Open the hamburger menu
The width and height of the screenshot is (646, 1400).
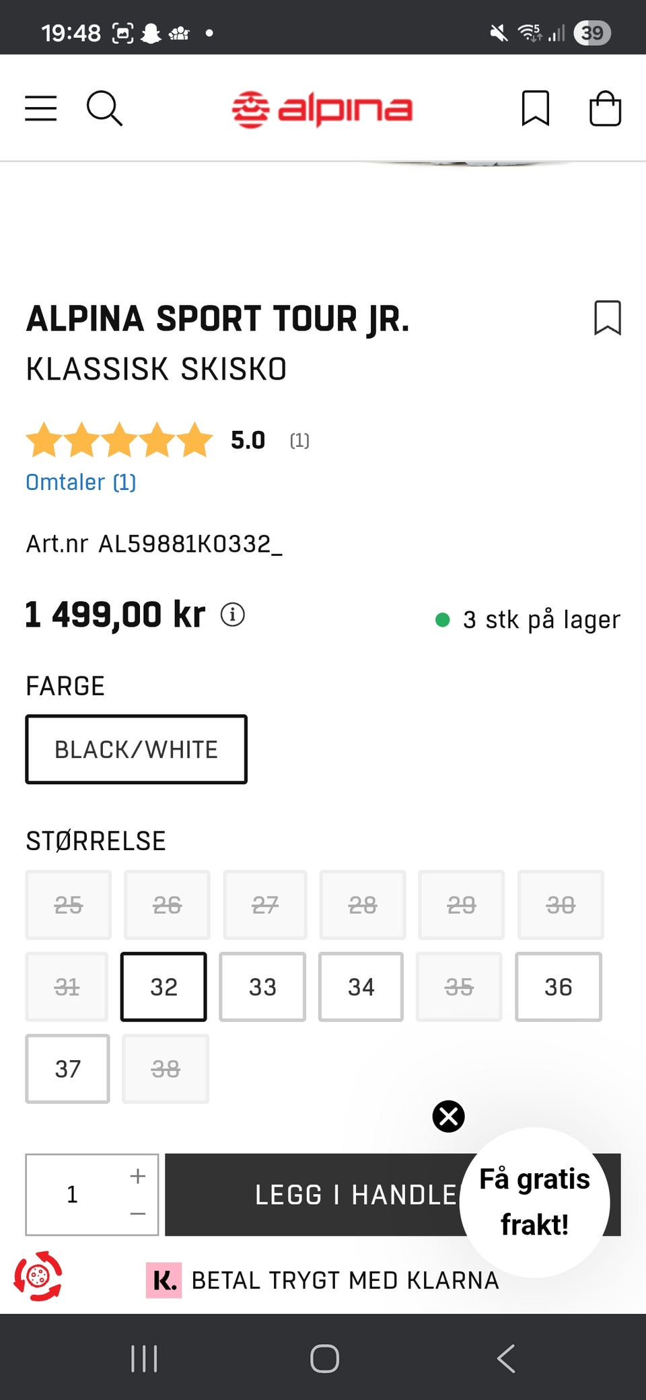coord(41,108)
